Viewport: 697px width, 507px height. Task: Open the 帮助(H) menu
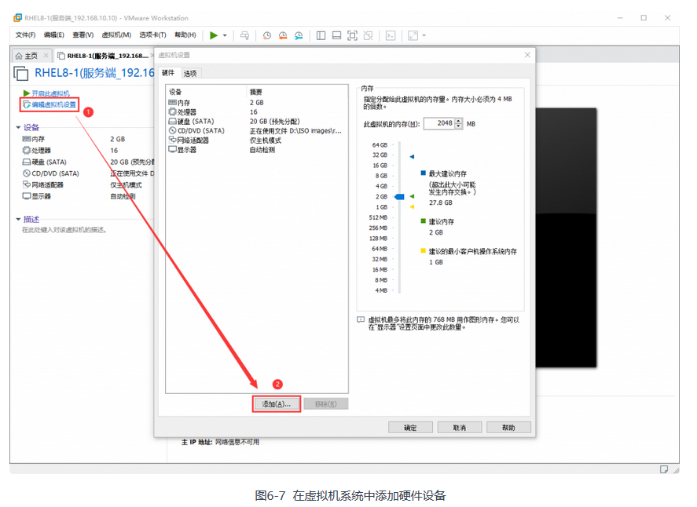pos(185,35)
